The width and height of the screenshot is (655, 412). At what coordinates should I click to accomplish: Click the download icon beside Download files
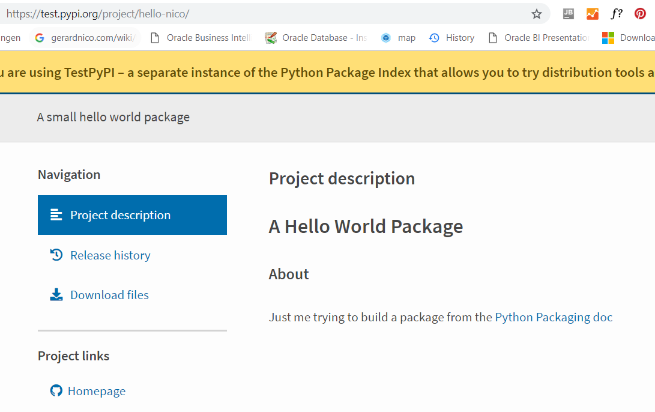56,294
